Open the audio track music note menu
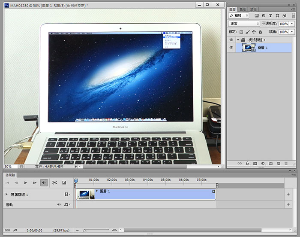Image resolution: width=300 pixels, height=237 pixels. pos(67,205)
